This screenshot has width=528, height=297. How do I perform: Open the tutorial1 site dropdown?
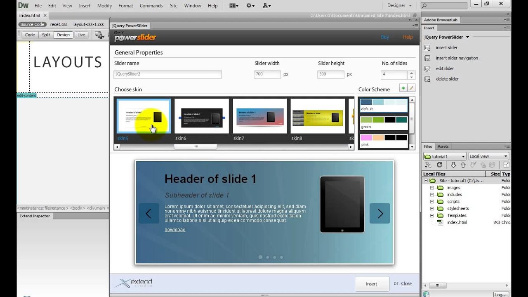(x=445, y=156)
